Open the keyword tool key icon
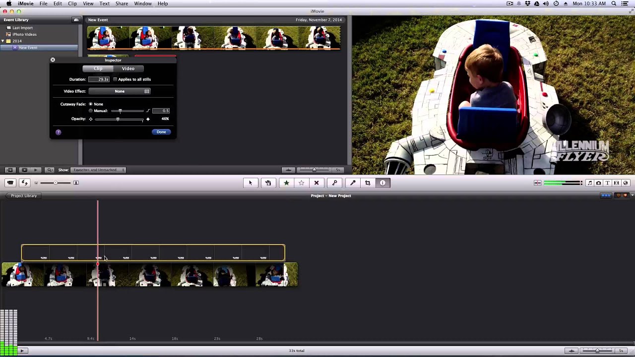The width and height of the screenshot is (635, 357). (335, 183)
